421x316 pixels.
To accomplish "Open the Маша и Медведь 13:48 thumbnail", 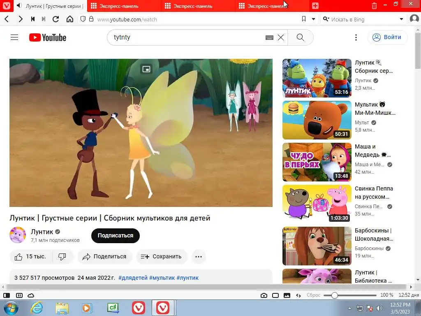I will (317, 162).
